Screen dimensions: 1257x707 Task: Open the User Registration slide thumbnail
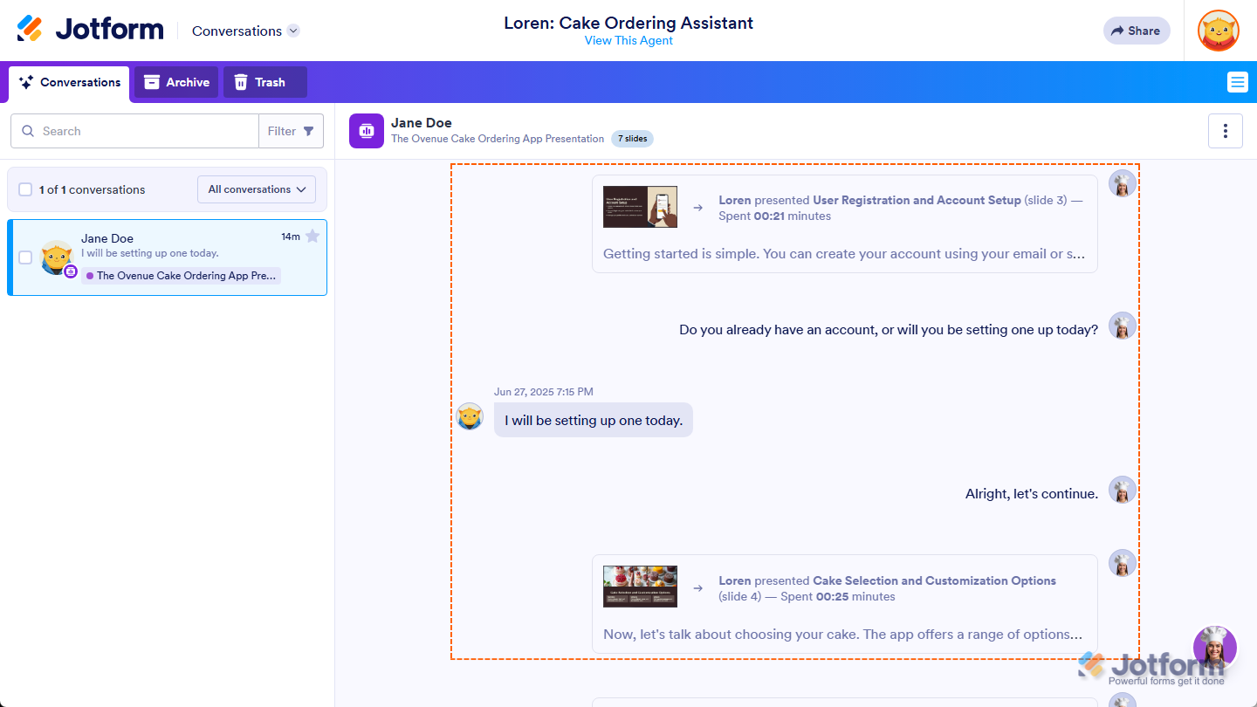pyautogui.click(x=640, y=208)
